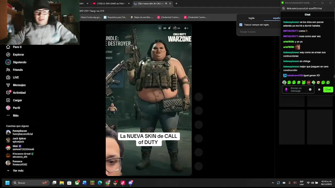
Task: Select the inglés language tab in translate popup
Action: [x=252, y=18]
